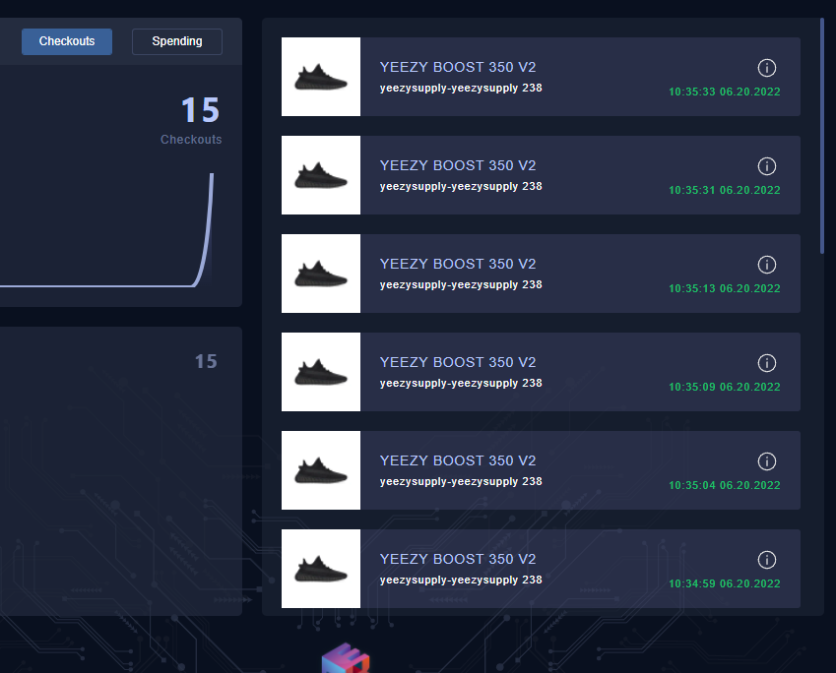836x673 pixels.
Task: Click the colorful cube logo at bottom
Action: click(x=346, y=658)
